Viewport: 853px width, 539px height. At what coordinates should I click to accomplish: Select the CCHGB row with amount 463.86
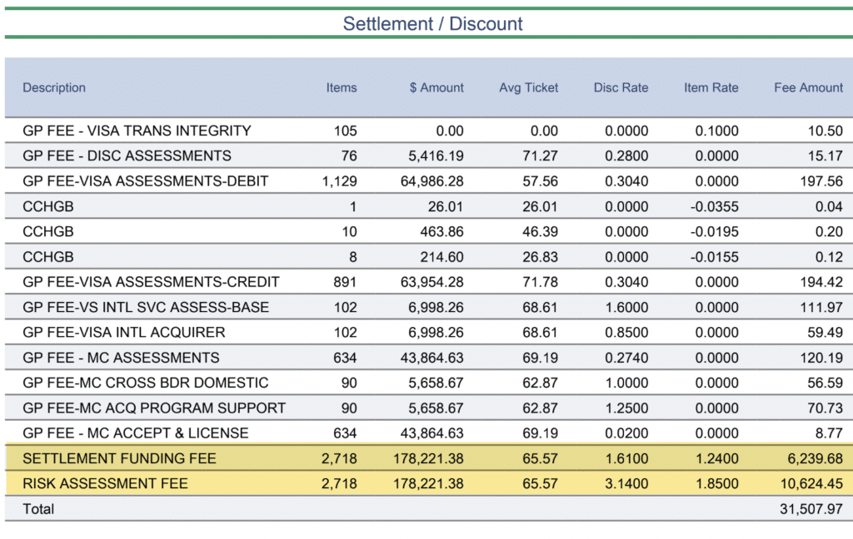(x=429, y=231)
